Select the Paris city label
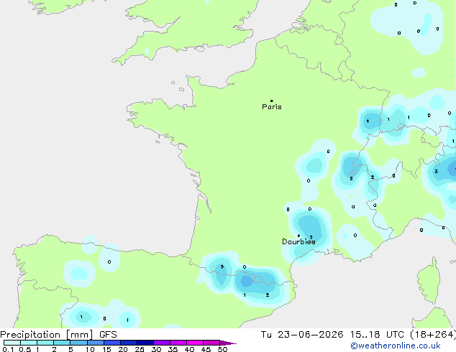456x352 pixels. click(272, 107)
